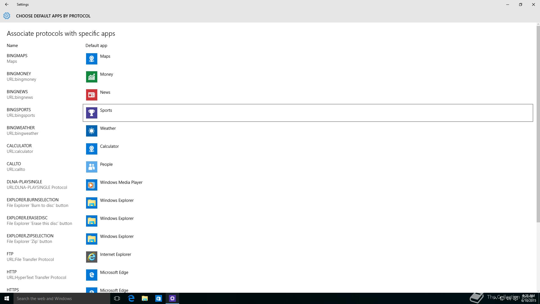Open Task View from the taskbar
Viewport: 540px width, 304px height.
[117, 298]
